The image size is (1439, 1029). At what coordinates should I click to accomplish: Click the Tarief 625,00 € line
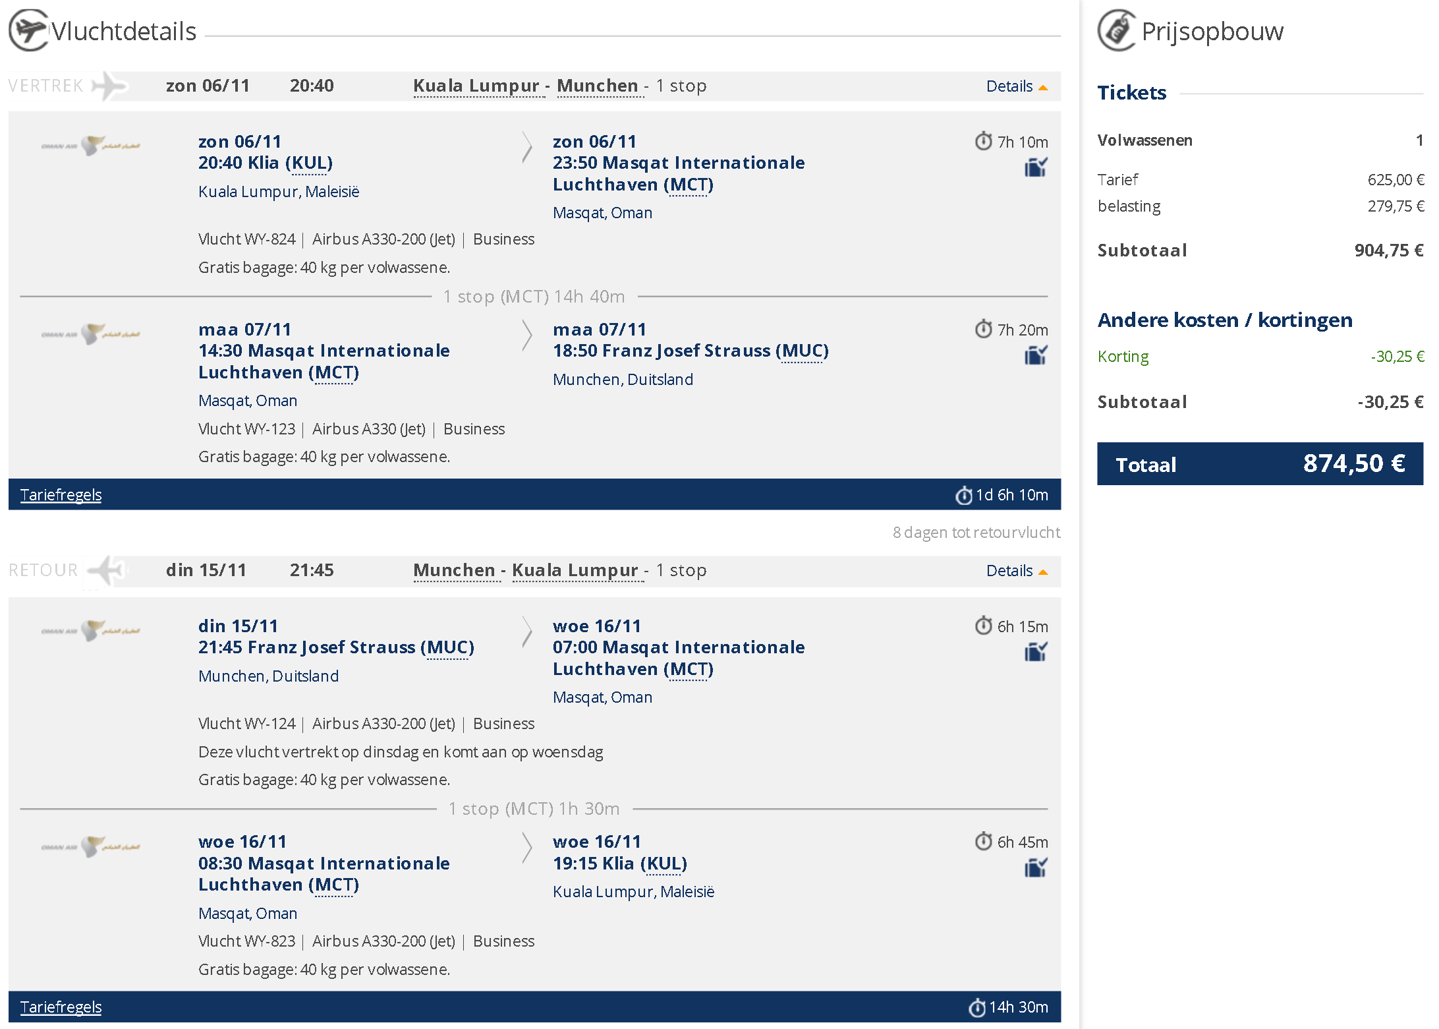1260,180
